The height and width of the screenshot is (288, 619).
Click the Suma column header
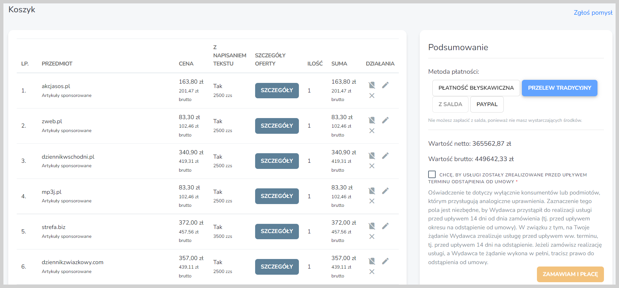[x=339, y=64]
